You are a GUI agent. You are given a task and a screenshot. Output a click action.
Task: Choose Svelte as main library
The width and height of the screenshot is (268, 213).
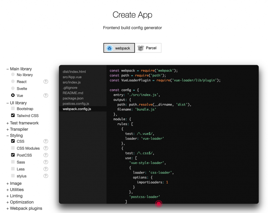[x=13, y=88]
